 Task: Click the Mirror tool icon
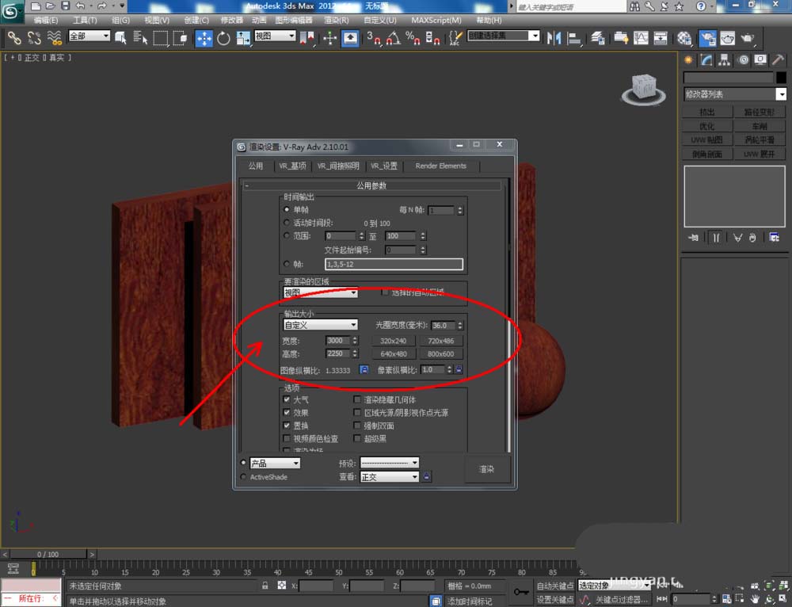click(x=554, y=38)
